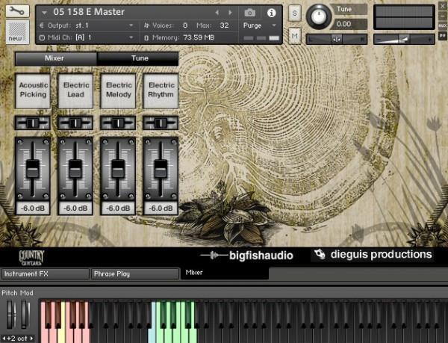Click the Country Guitars logo
The height and width of the screenshot is (343, 448).
(x=33, y=256)
